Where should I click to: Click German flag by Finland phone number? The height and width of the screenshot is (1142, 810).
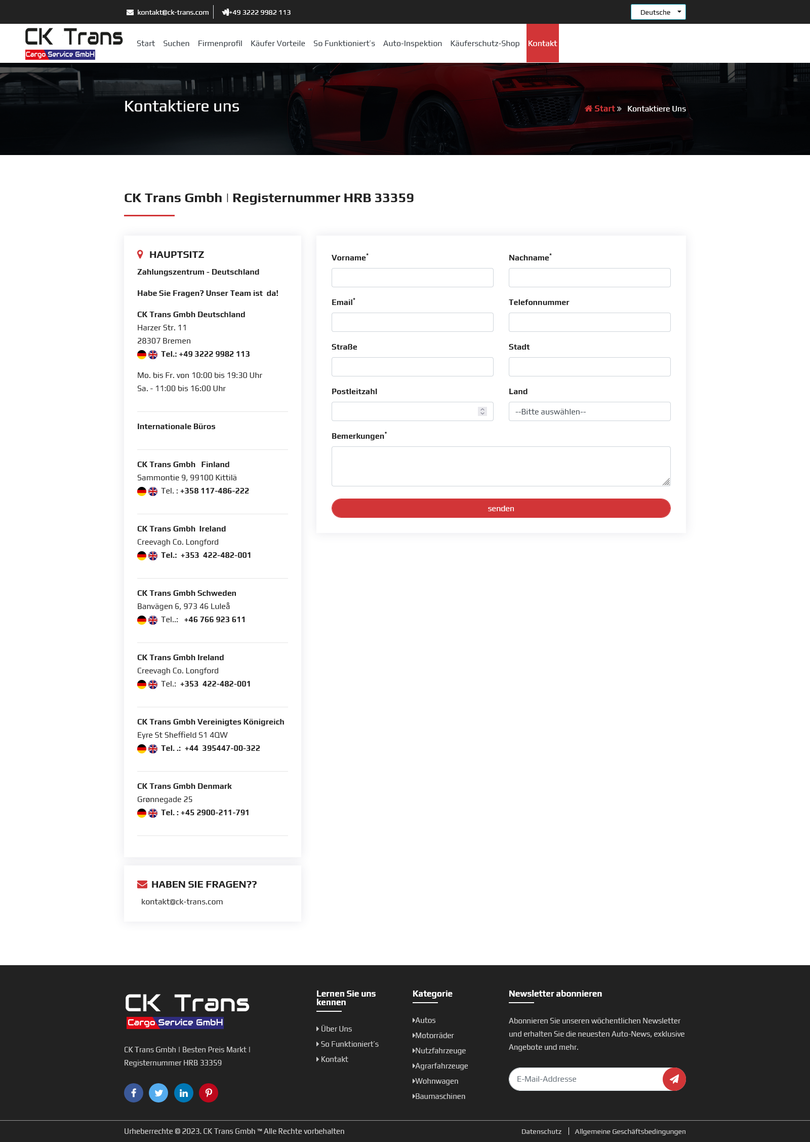point(142,491)
